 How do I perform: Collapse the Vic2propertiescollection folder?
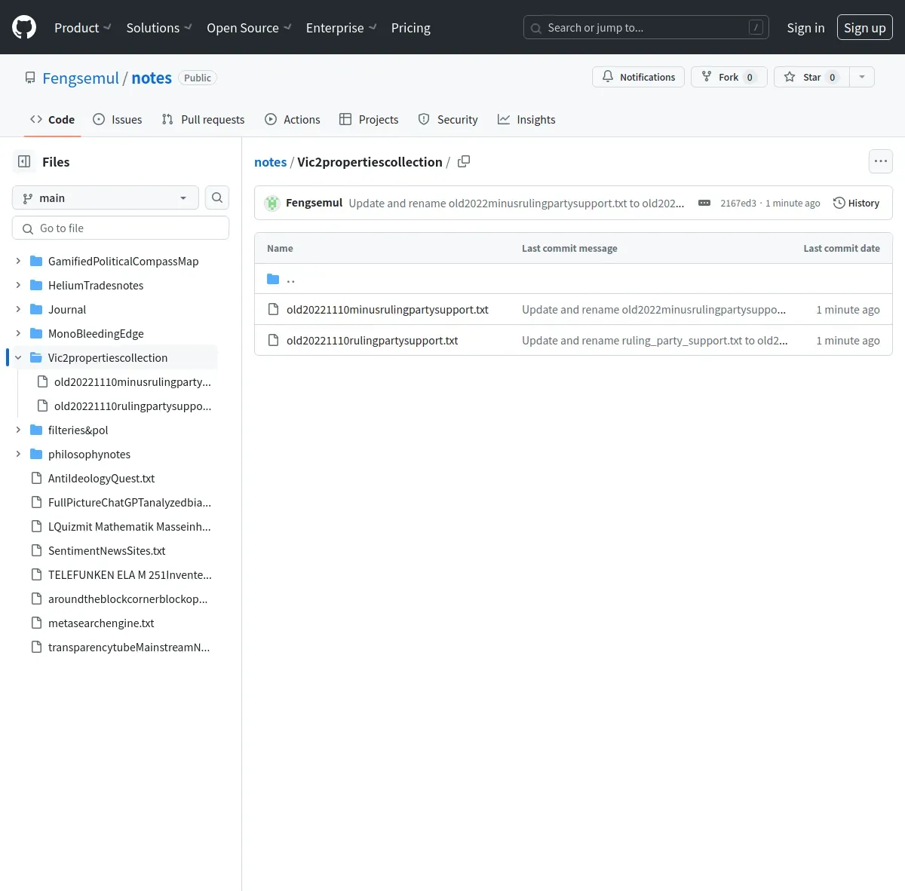(18, 357)
